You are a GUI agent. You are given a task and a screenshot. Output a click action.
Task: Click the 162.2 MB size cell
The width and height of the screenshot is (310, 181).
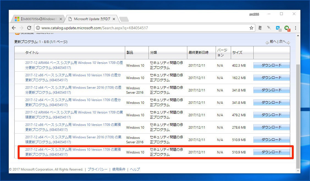tap(239, 78)
